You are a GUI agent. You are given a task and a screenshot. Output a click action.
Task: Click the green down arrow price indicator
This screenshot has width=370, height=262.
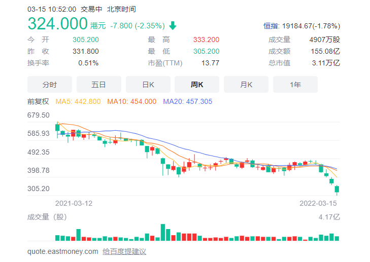coord(173,25)
